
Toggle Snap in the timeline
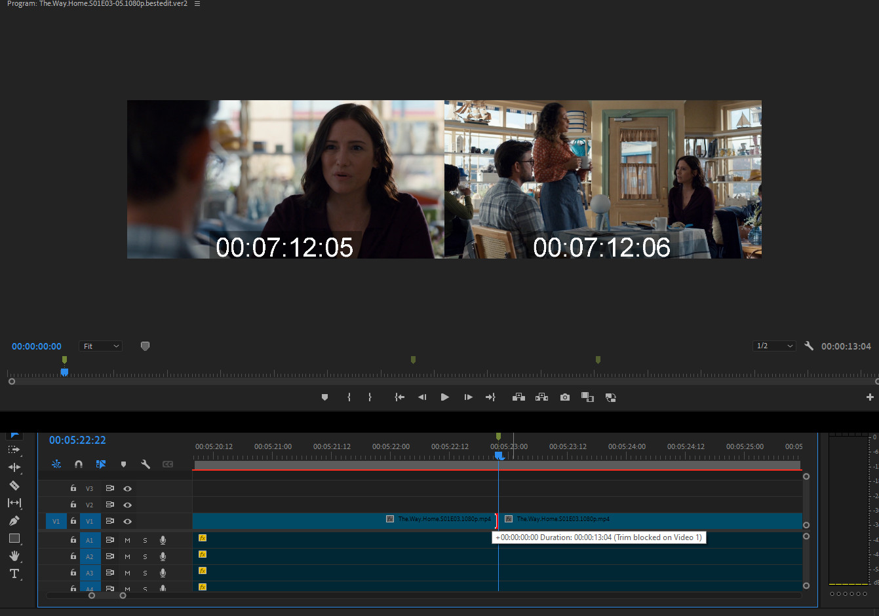pyautogui.click(x=79, y=464)
